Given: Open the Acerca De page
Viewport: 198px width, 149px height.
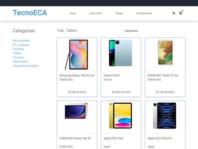Looking at the screenshot, I should (x=95, y=13).
